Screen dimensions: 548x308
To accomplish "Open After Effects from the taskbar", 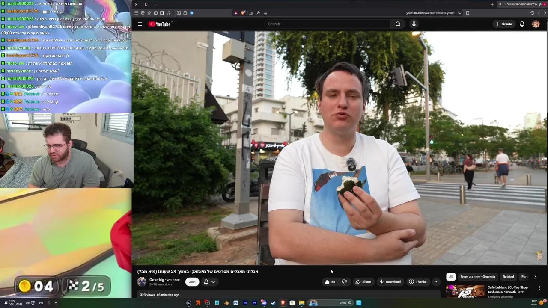I will click(x=245, y=303).
